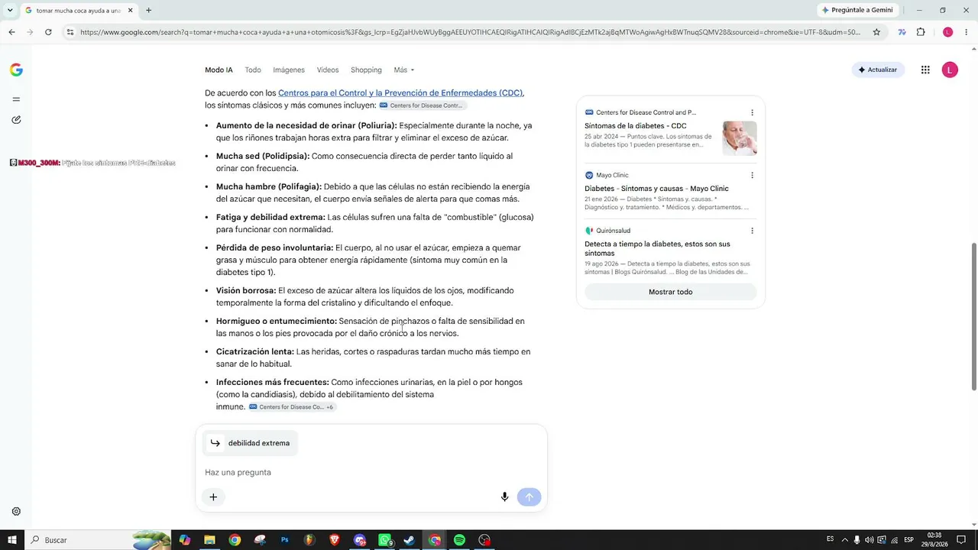
Task: Click the Google logo
Action: tap(16, 70)
